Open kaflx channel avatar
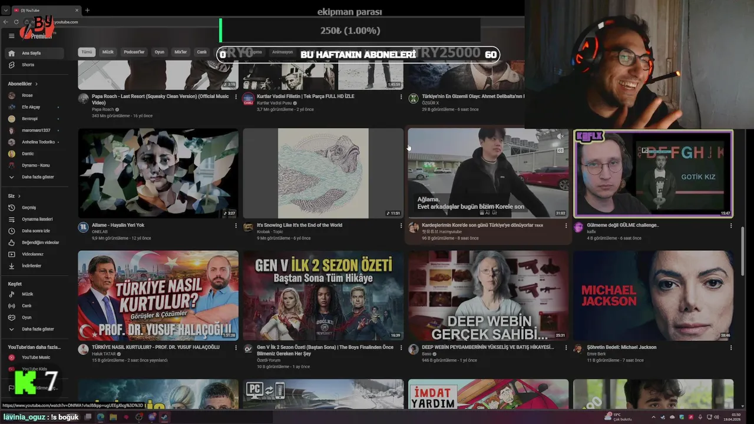 [x=578, y=227]
